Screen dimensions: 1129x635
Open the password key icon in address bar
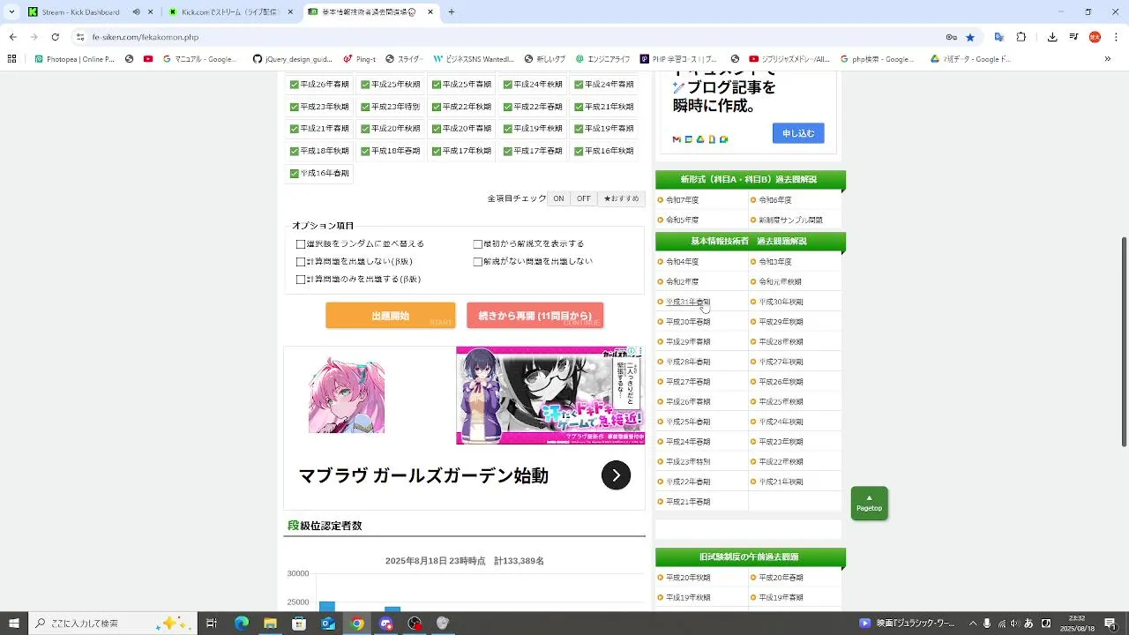(951, 37)
